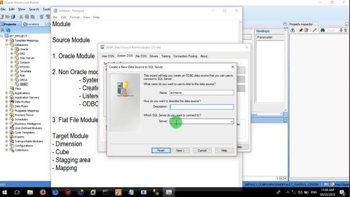Click the refresh icon under Projects tab
The width and height of the screenshot is (350, 197).
coord(8,30)
